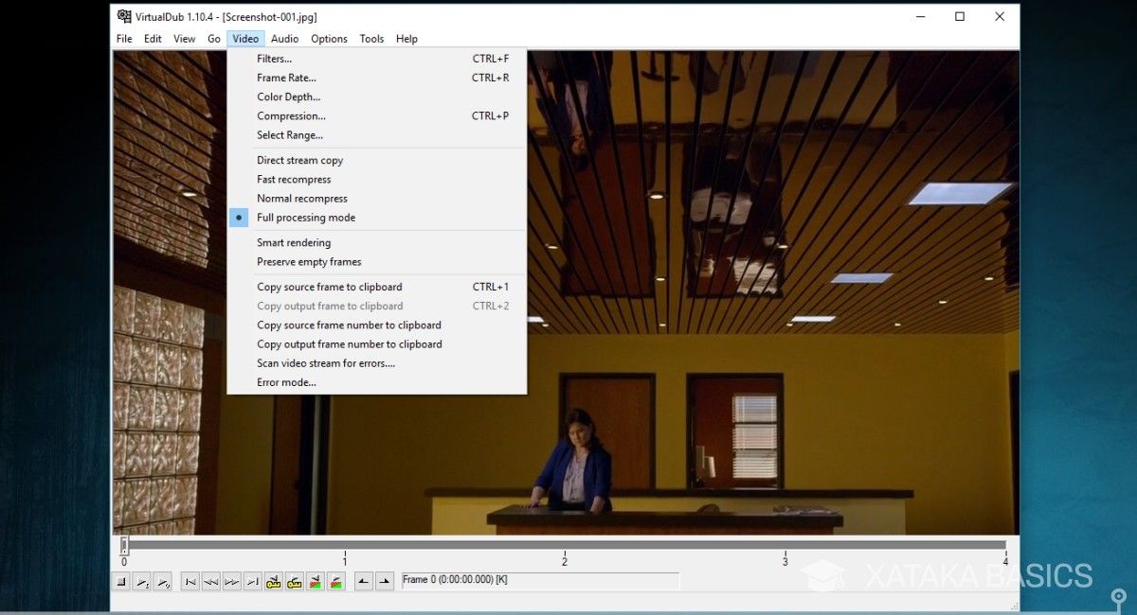Screen dimensions: 1137x615
Task: Click the mark-out selection end button
Action: click(x=385, y=581)
